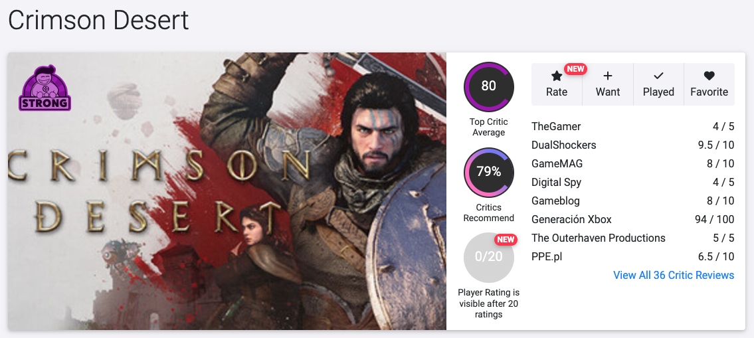Viewport: 754px width, 338px height.
Task: Open the Digital Spy review
Action: tap(557, 182)
